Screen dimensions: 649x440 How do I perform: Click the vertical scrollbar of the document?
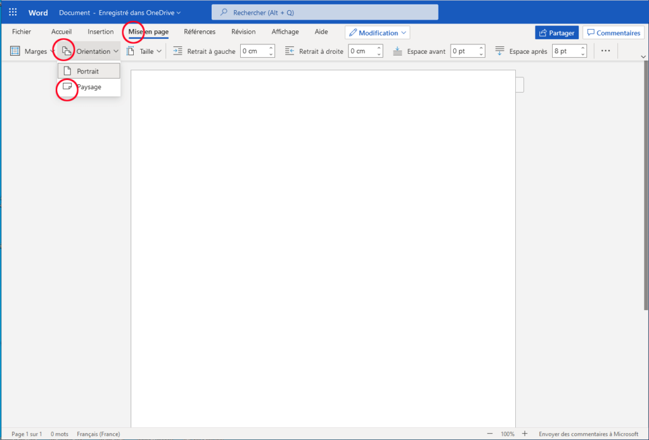(x=646, y=186)
